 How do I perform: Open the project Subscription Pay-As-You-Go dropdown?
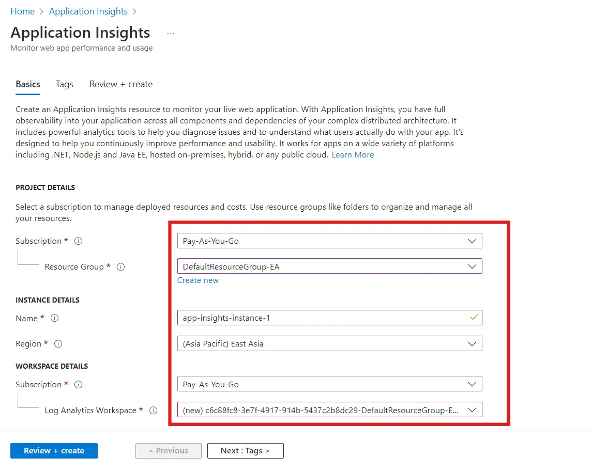point(329,241)
